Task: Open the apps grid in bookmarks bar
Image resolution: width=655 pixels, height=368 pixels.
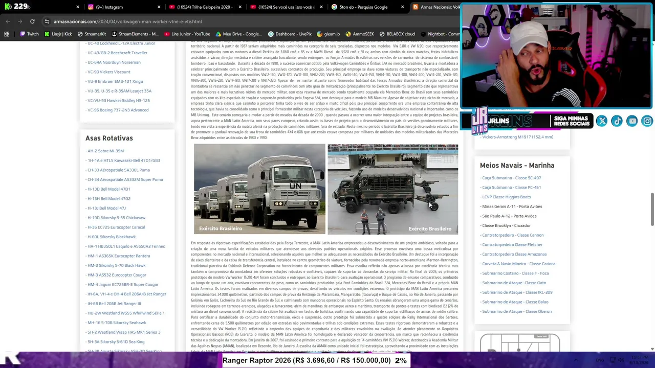Action: coord(7,34)
